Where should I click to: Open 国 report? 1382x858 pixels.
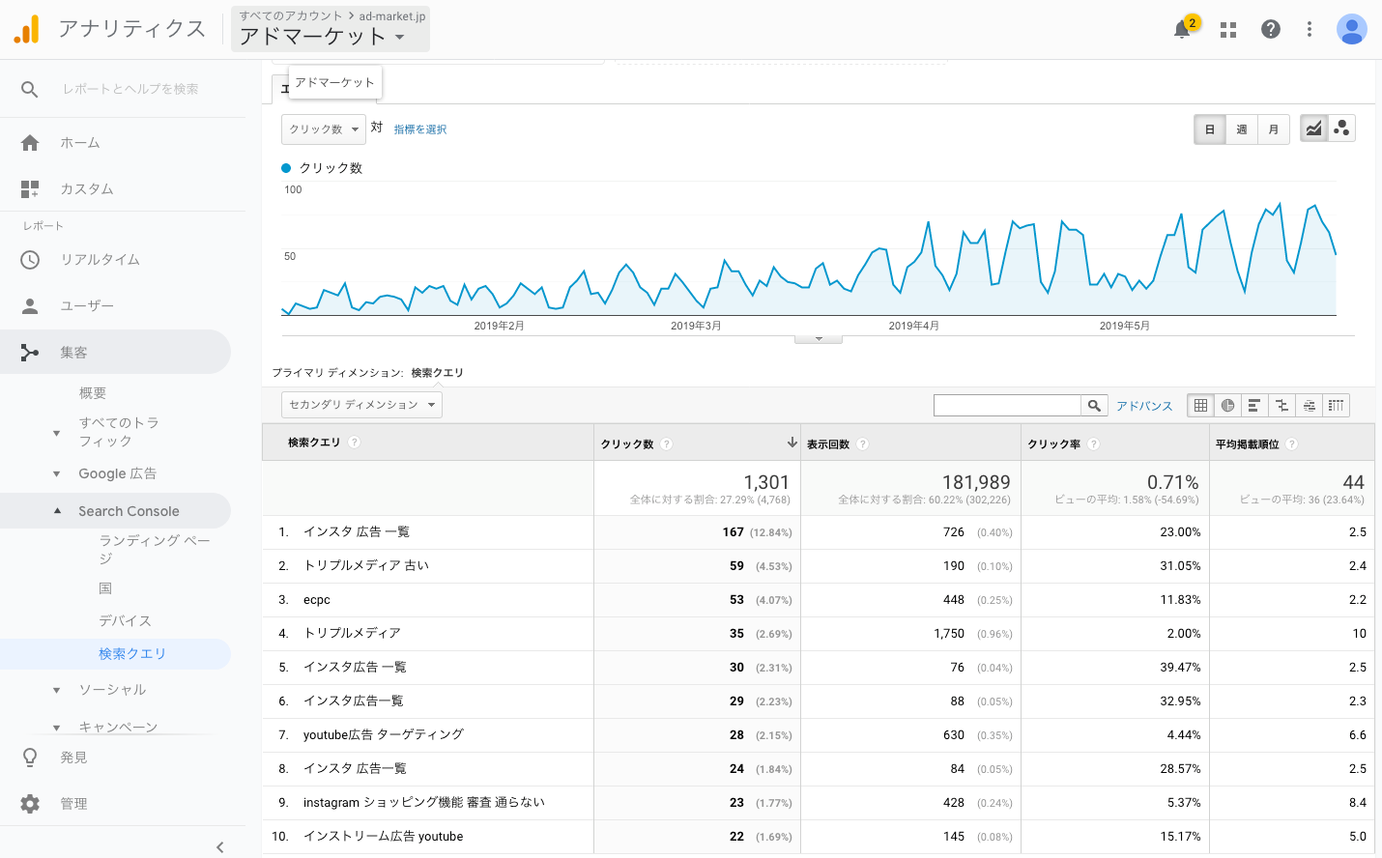(105, 588)
